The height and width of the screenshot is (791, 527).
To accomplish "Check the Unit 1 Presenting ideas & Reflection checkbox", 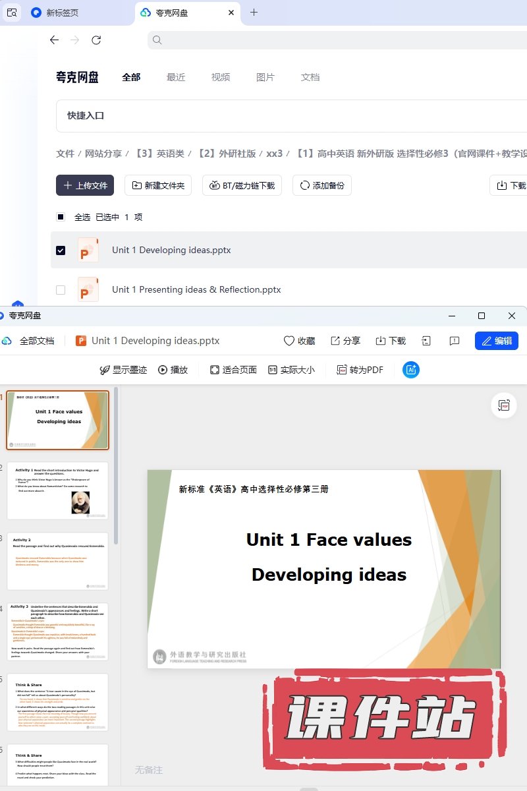I will (x=61, y=289).
